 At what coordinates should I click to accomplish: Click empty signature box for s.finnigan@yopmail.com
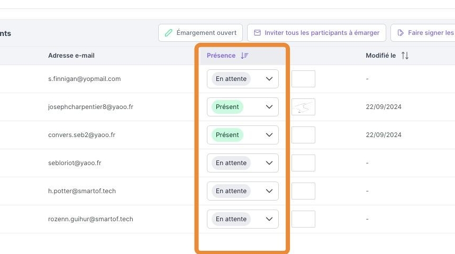click(x=303, y=79)
